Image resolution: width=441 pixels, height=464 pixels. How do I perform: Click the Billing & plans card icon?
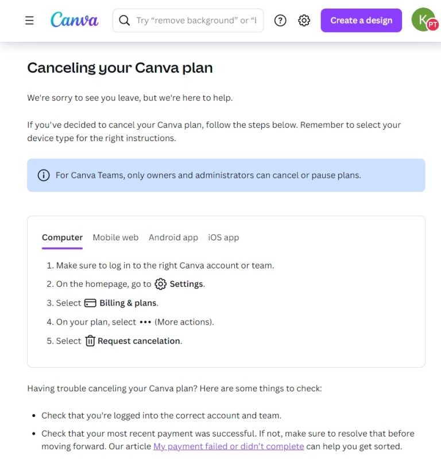[91, 303]
